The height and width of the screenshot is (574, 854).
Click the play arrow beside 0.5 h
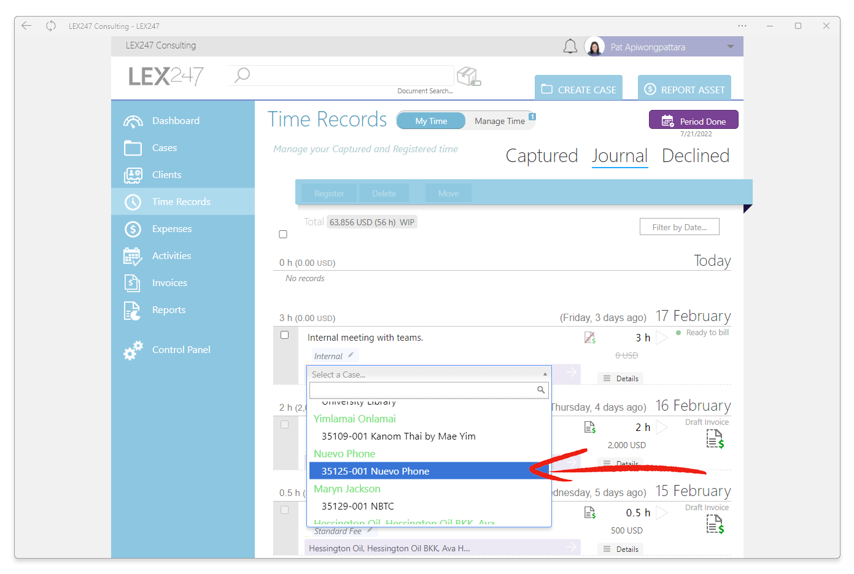[x=661, y=513]
